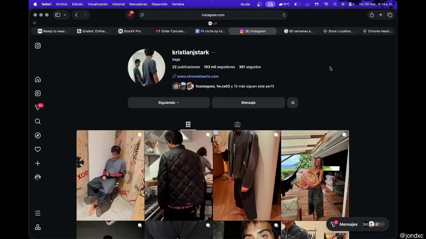Show the posts grid tab
The height and width of the screenshot is (239, 426).
pyautogui.click(x=188, y=124)
